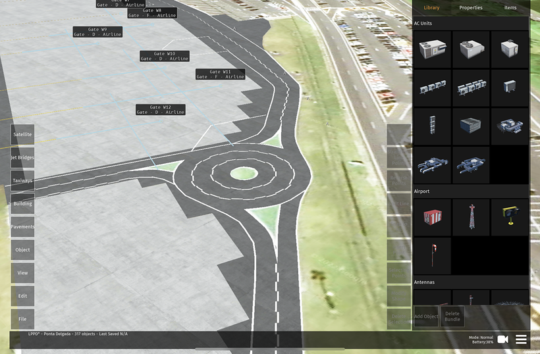The width and height of the screenshot is (540, 354).
Task: Pick the small cube AC unit thumbnail
Action: 510,49
